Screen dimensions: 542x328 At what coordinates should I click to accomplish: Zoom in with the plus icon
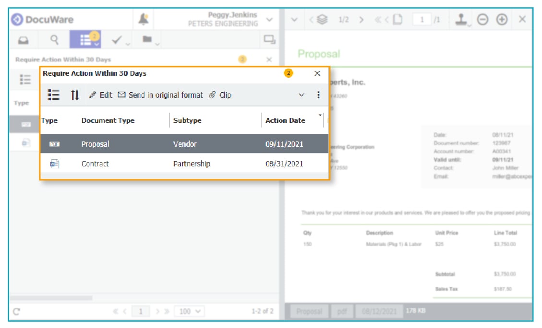pos(502,20)
